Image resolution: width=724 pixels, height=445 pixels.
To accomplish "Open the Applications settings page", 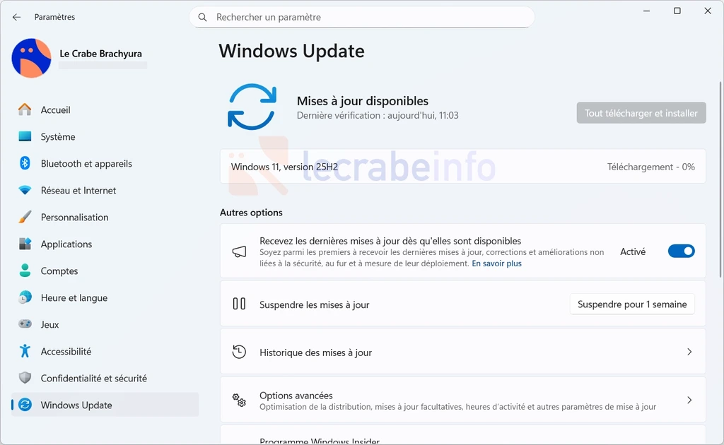I will (66, 244).
